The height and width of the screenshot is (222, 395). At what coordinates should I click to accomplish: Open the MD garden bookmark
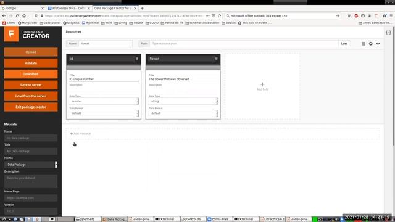coord(27,23)
